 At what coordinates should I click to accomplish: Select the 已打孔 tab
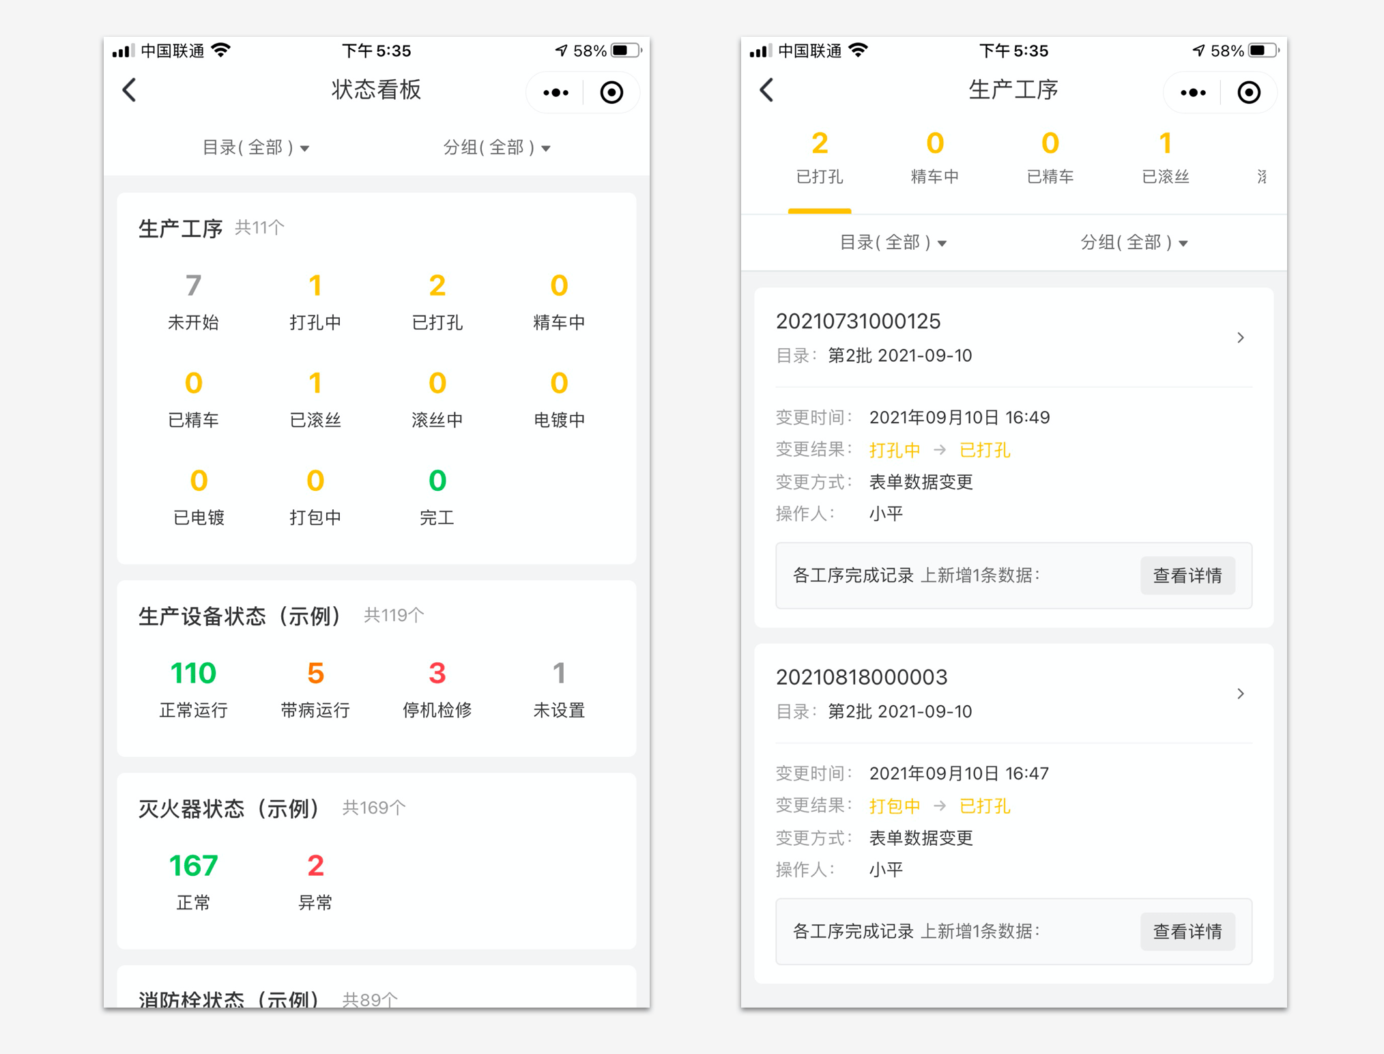819,158
